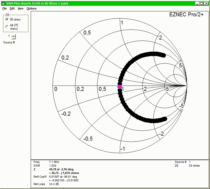This screenshot has width=210, height=189.
Task: Click the impedance line 49,75 - j 1,876 ohms
Action: click(64, 173)
